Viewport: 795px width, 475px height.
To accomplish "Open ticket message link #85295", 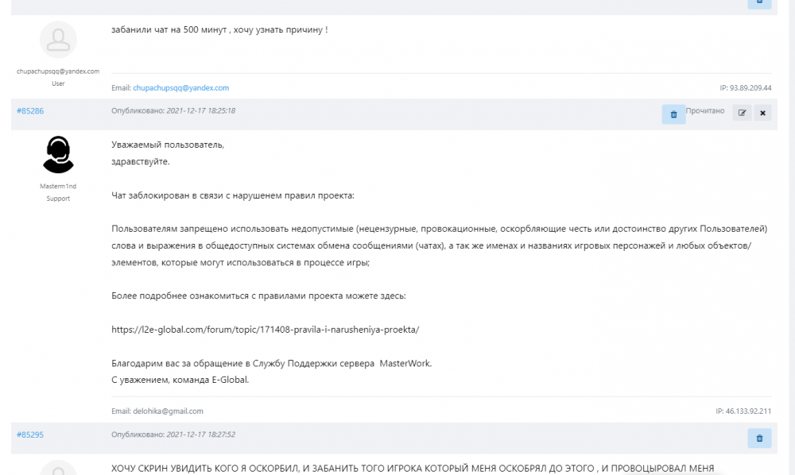I will (x=30, y=435).
